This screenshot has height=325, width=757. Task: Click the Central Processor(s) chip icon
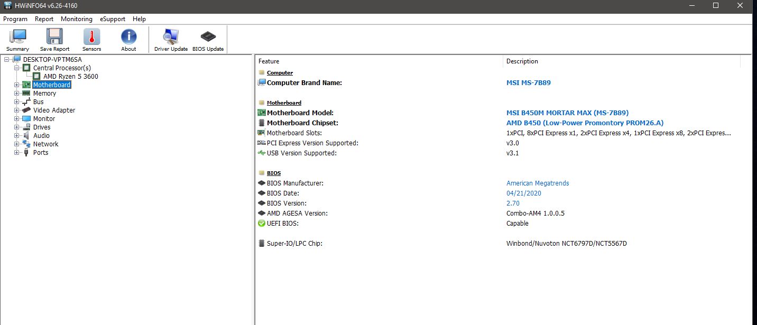click(26, 68)
